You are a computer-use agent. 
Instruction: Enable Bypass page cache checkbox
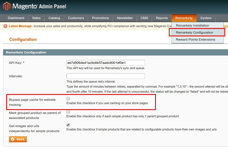(68, 99)
